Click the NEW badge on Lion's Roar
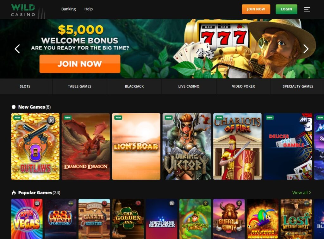The image size is (324, 239). [x=118, y=117]
